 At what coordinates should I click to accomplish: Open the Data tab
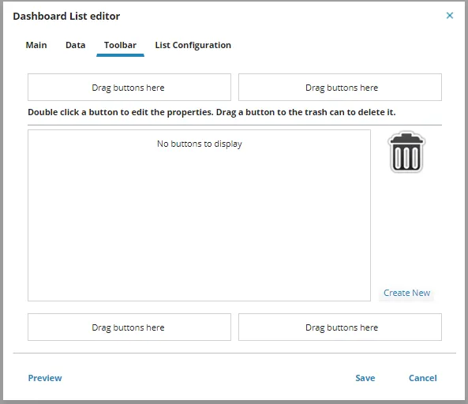(76, 45)
